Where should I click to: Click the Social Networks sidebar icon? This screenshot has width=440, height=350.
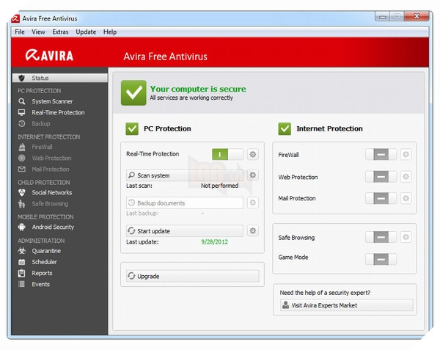pos(22,193)
